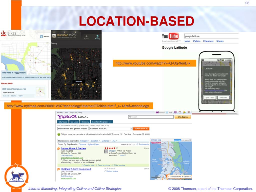Go to YouTube Home tab
Screen dimensions: 256x192
187,41
